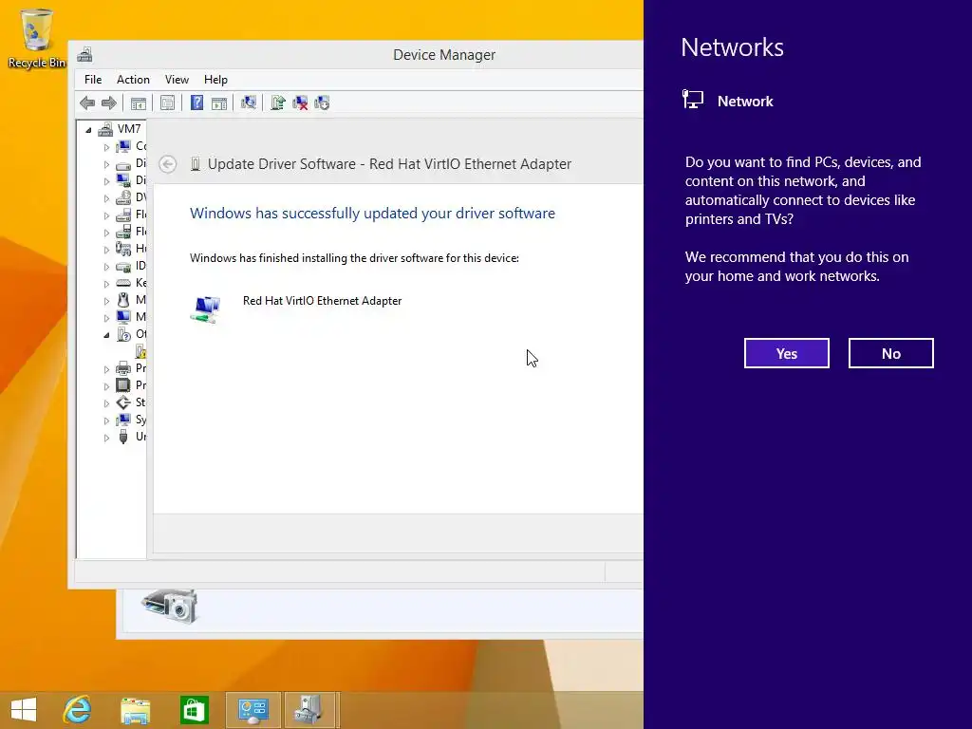The image size is (972, 729).
Task: Expand the 'Hu' Human Interface node arrow
Action: point(106,250)
